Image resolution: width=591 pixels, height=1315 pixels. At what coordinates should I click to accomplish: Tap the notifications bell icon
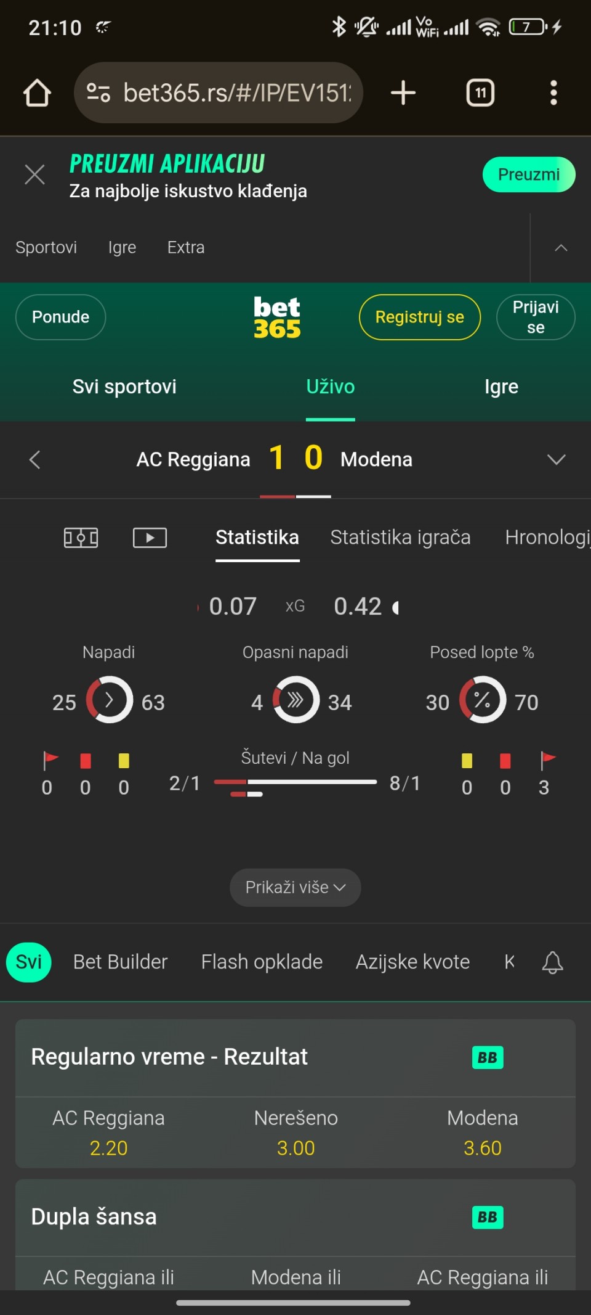coord(552,962)
